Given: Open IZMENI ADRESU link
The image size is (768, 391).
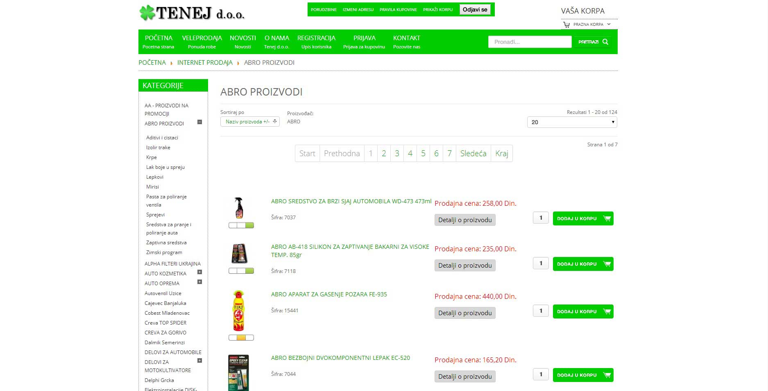Looking at the screenshot, I should point(358,9).
